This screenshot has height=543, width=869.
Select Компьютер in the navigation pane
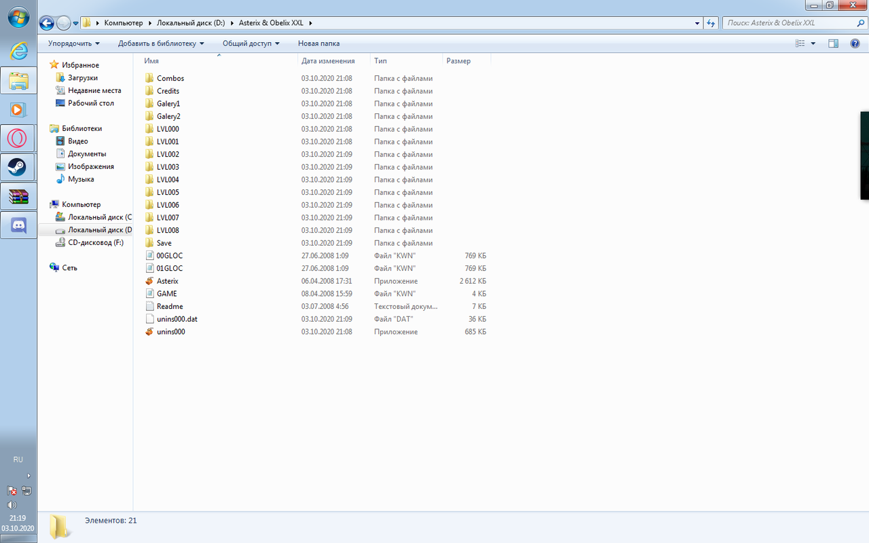tap(81, 204)
